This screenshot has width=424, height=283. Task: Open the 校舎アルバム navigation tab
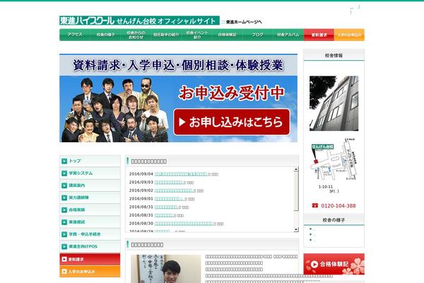288,35
